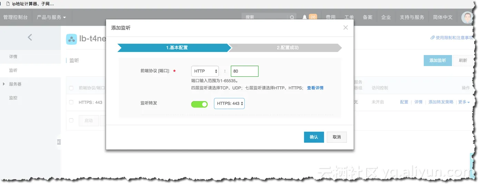This screenshot has height=184, width=479.
Task: Expand the 更多 actions dropdown
Action: click(464, 102)
